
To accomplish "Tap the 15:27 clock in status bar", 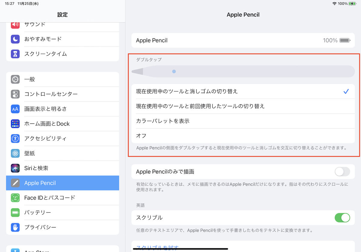I will coord(10,4).
